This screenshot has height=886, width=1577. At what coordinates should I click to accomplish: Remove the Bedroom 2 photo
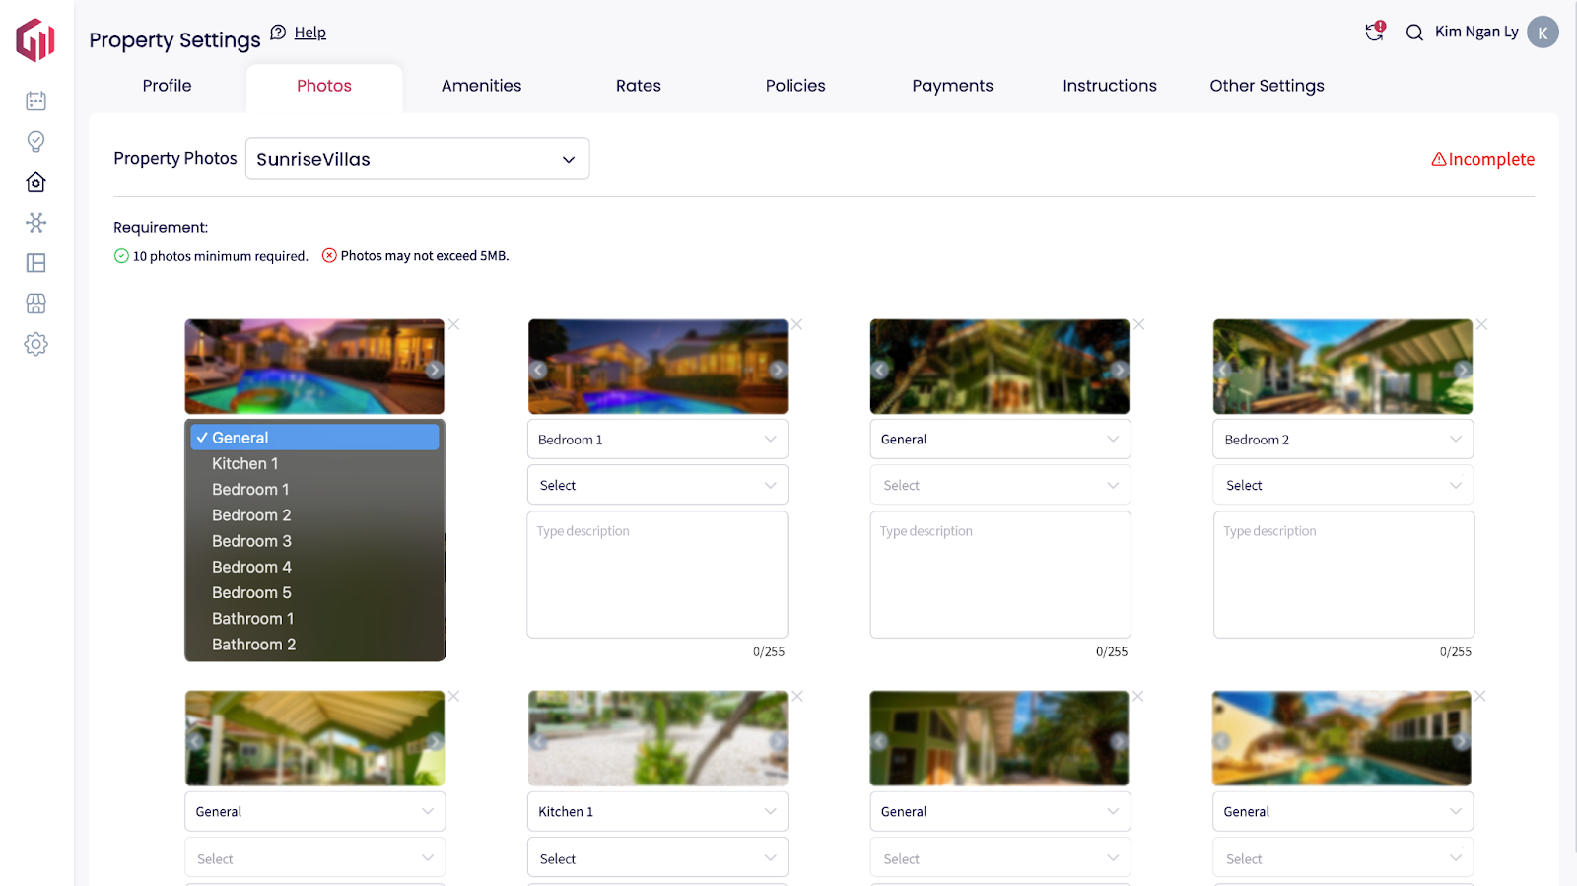pyautogui.click(x=1481, y=324)
